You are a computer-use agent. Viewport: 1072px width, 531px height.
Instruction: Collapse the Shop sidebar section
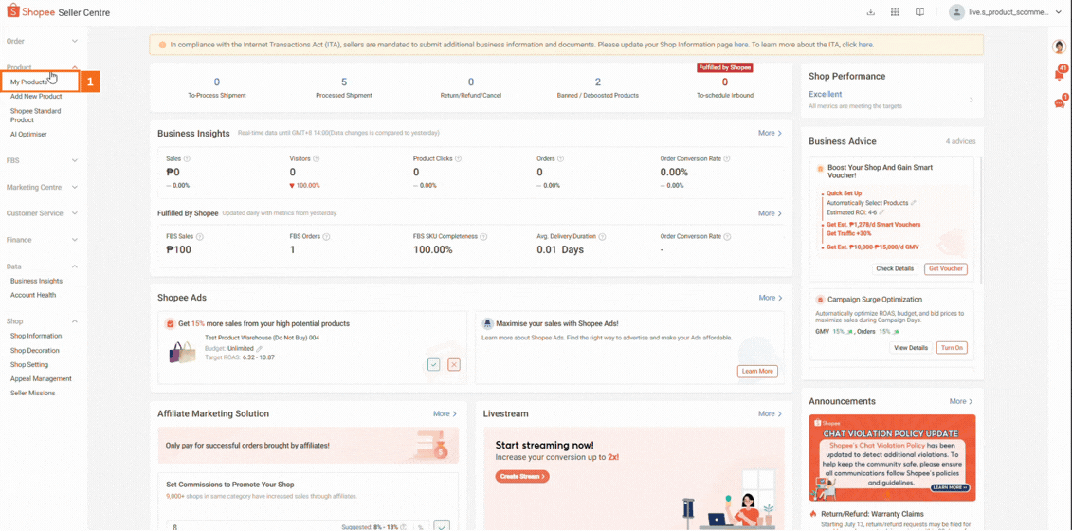(x=75, y=321)
